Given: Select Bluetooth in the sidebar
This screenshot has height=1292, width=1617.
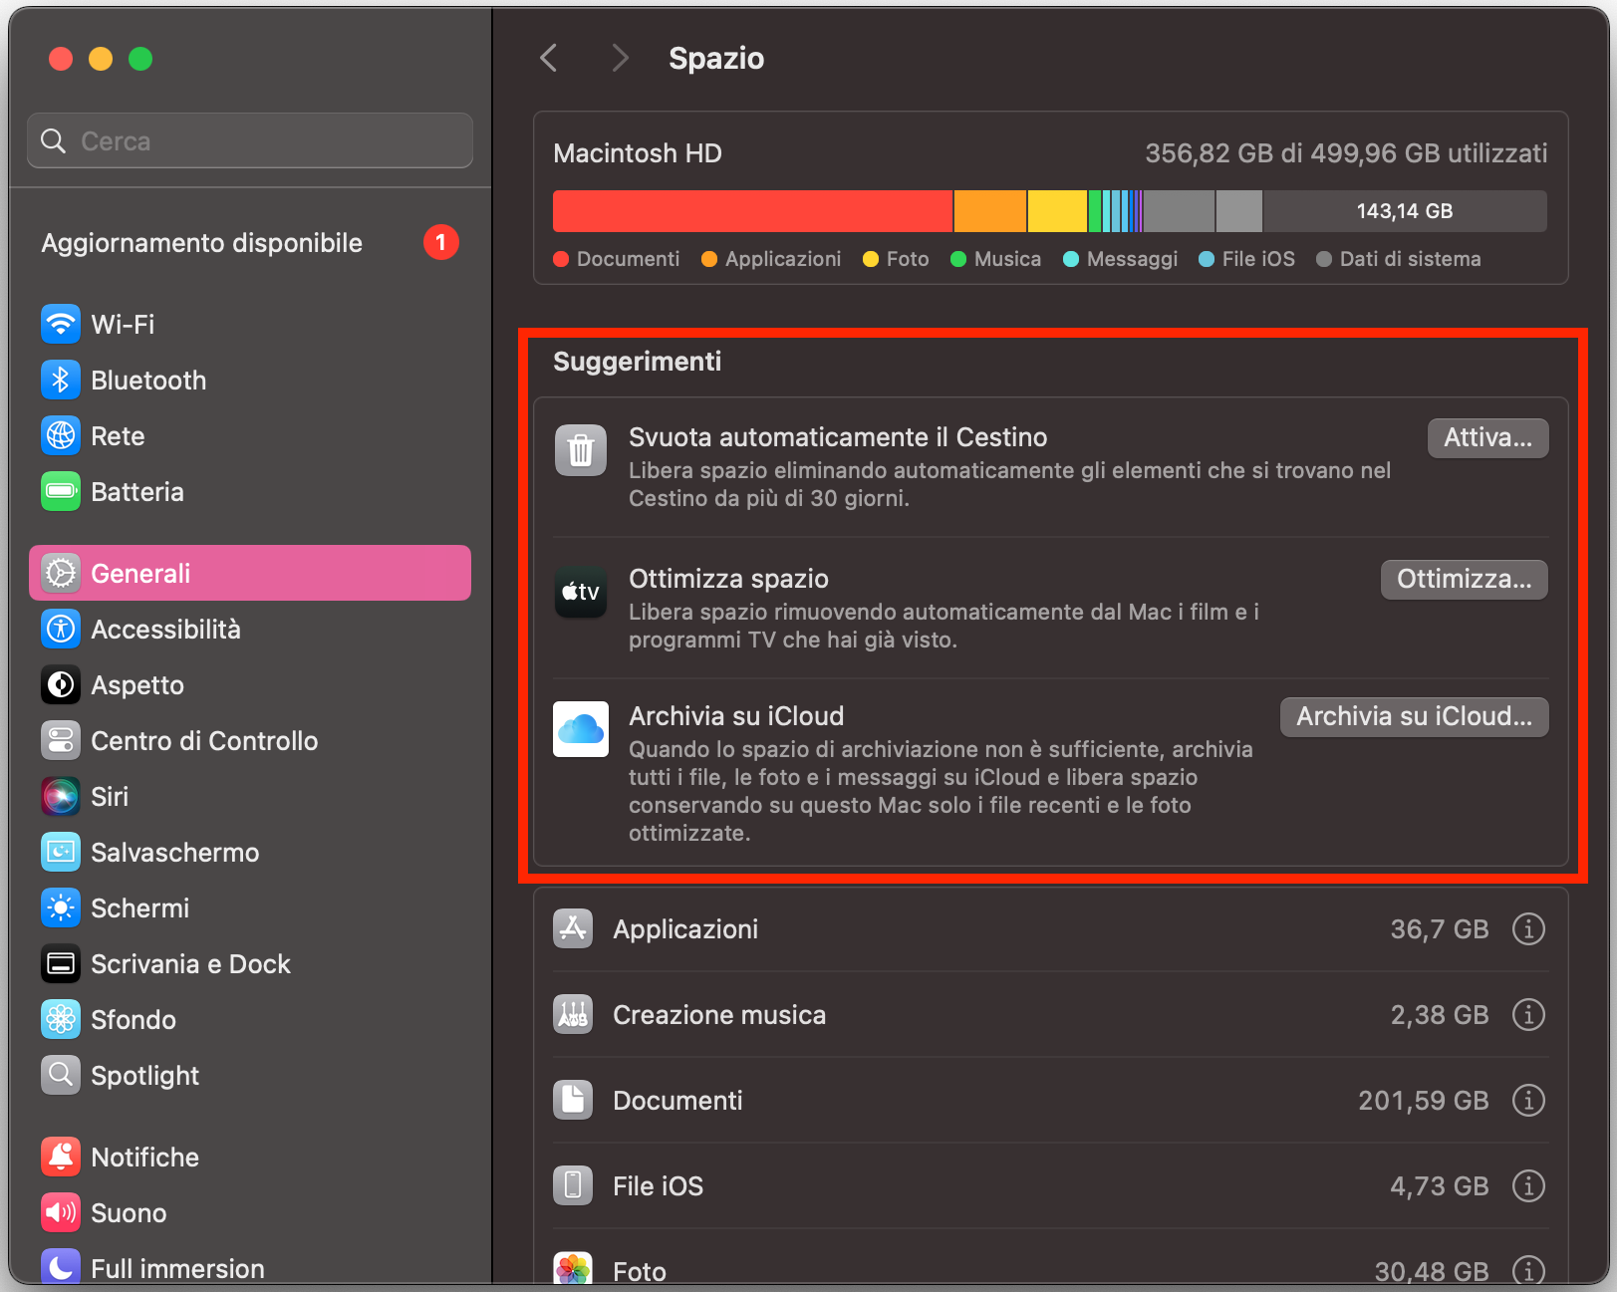Looking at the screenshot, I should (250, 380).
